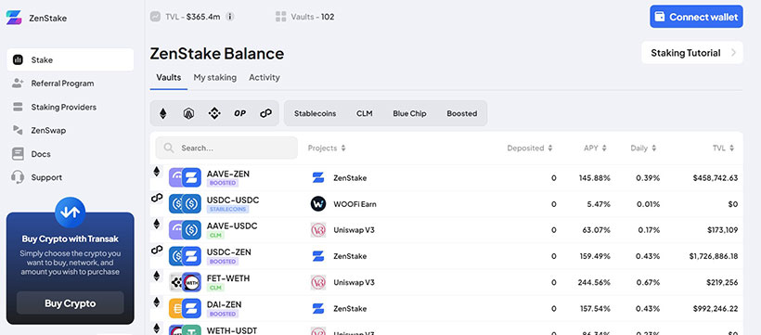Filter vaults by Arbitrum network

(188, 113)
